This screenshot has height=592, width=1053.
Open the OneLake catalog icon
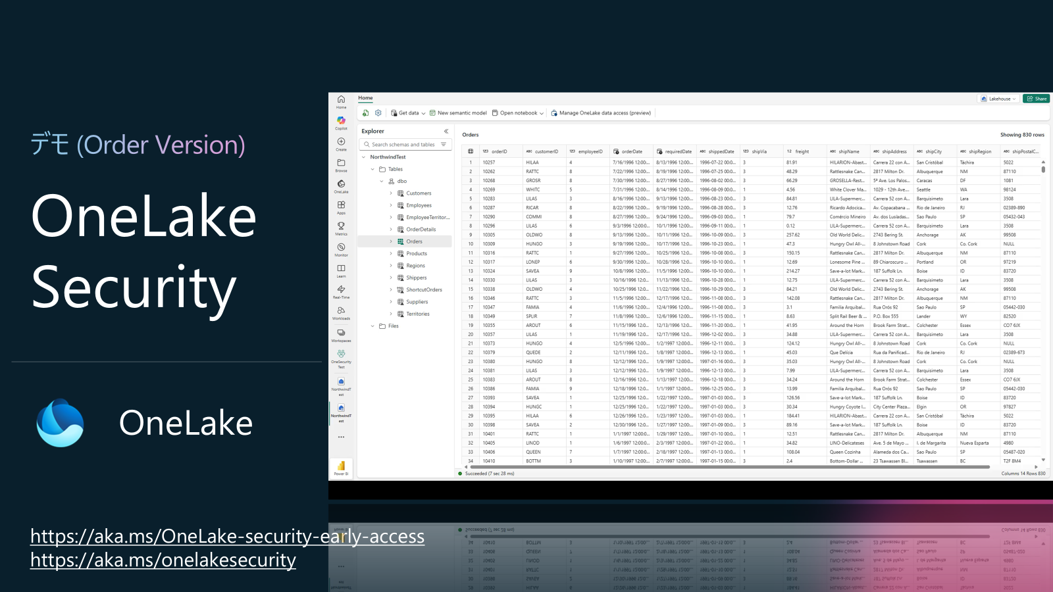click(x=341, y=185)
